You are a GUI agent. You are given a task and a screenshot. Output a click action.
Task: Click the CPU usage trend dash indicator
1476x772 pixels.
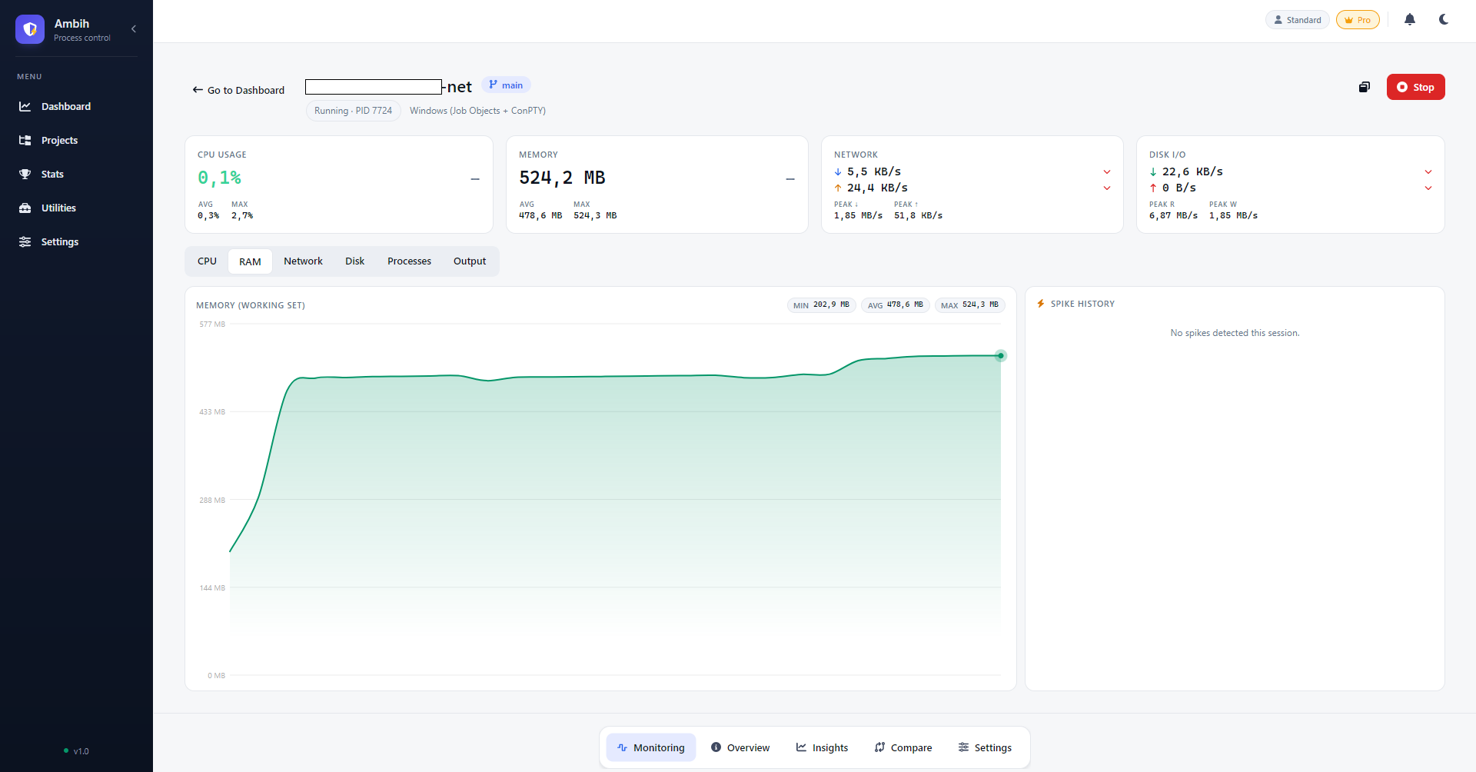point(475,179)
